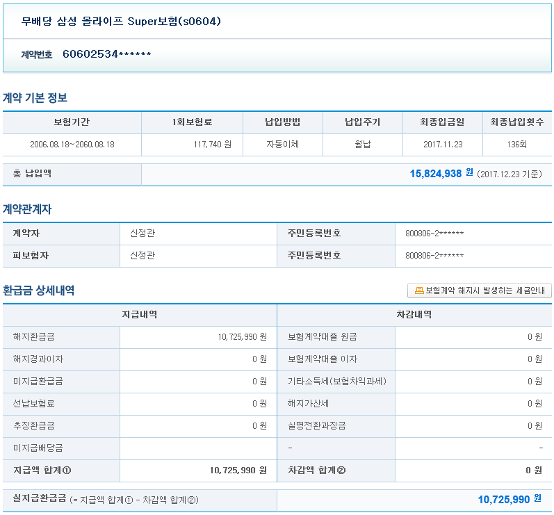
Task: Click the 환급금 상세내역 section heading
Action: point(38,291)
